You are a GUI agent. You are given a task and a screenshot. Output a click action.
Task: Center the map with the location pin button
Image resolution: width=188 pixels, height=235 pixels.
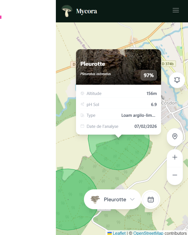click(x=175, y=136)
